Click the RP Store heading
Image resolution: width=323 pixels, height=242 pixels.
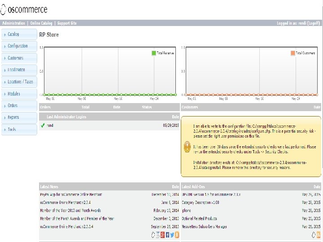tap(49, 35)
